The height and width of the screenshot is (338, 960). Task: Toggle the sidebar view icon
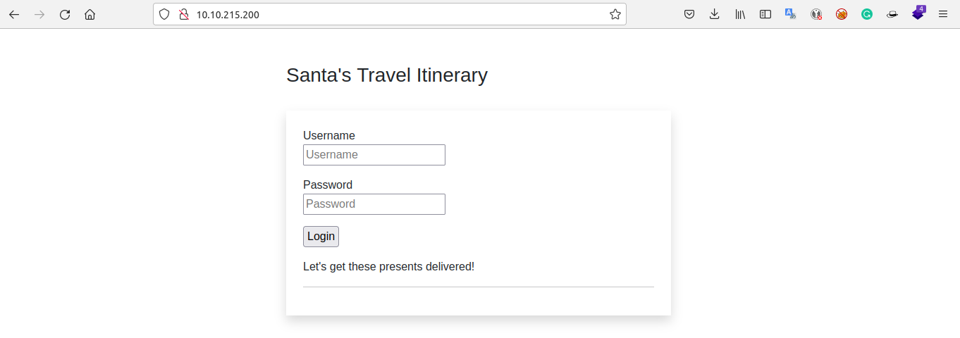pyautogui.click(x=765, y=14)
